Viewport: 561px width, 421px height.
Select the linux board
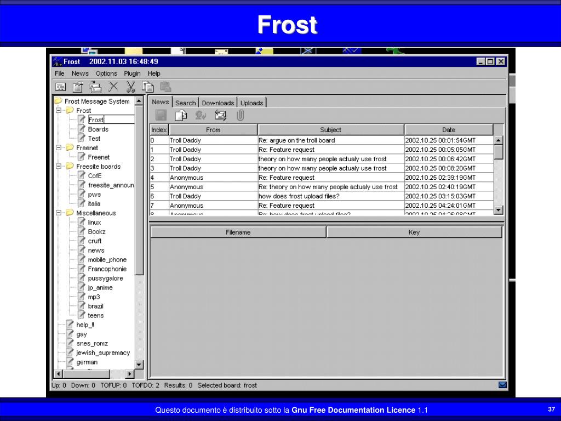point(94,223)
